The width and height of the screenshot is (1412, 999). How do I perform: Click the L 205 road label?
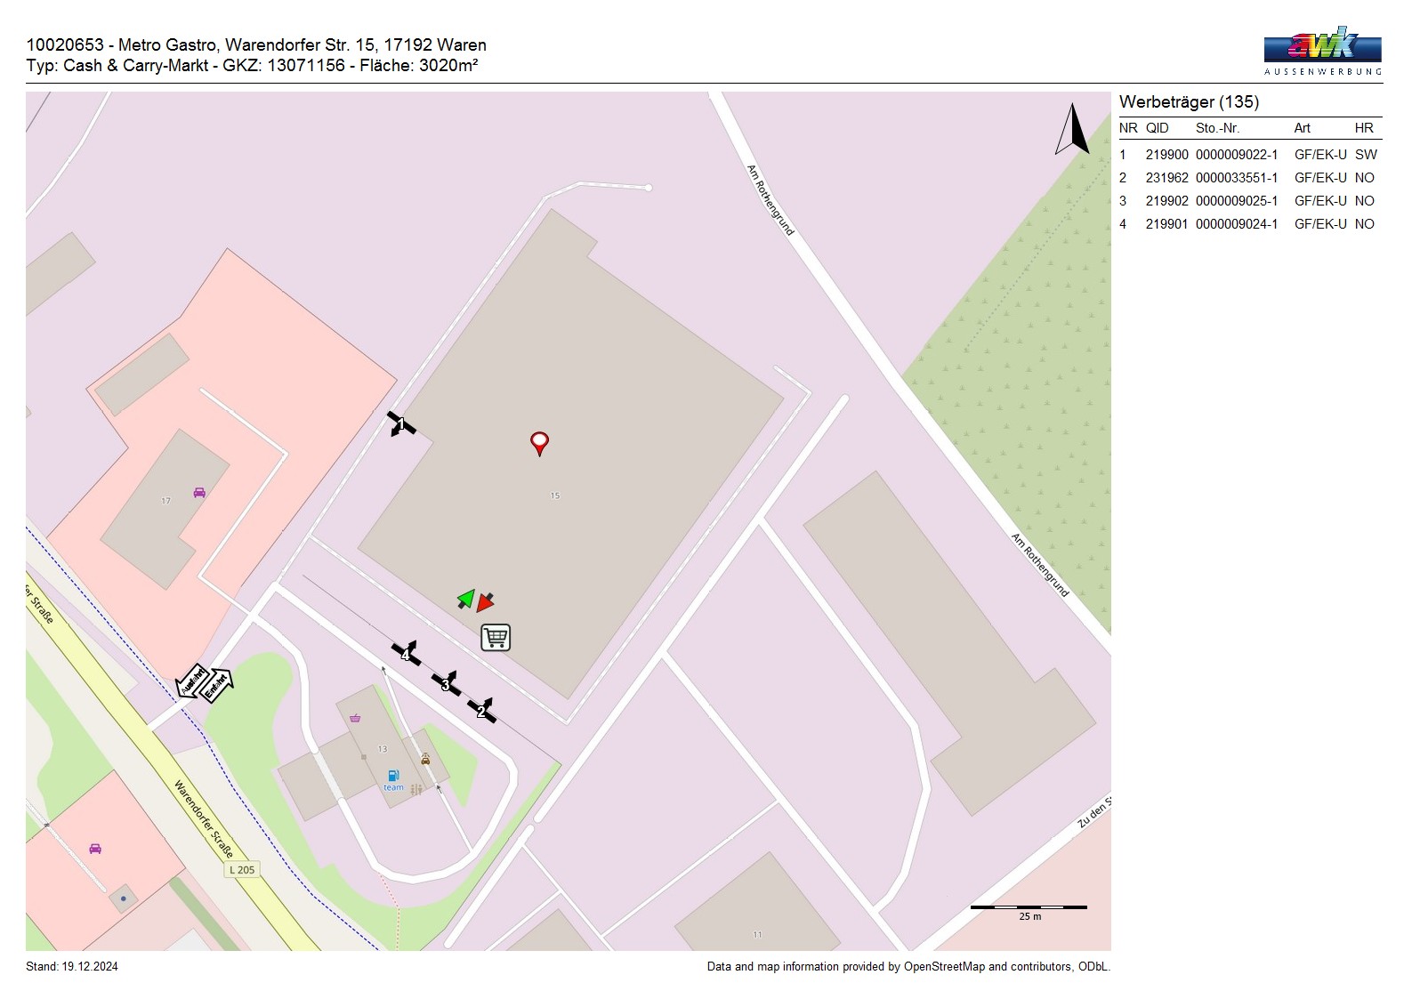tap(242, 870)
